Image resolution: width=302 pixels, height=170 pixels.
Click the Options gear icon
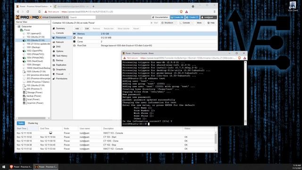pos(54,51)
